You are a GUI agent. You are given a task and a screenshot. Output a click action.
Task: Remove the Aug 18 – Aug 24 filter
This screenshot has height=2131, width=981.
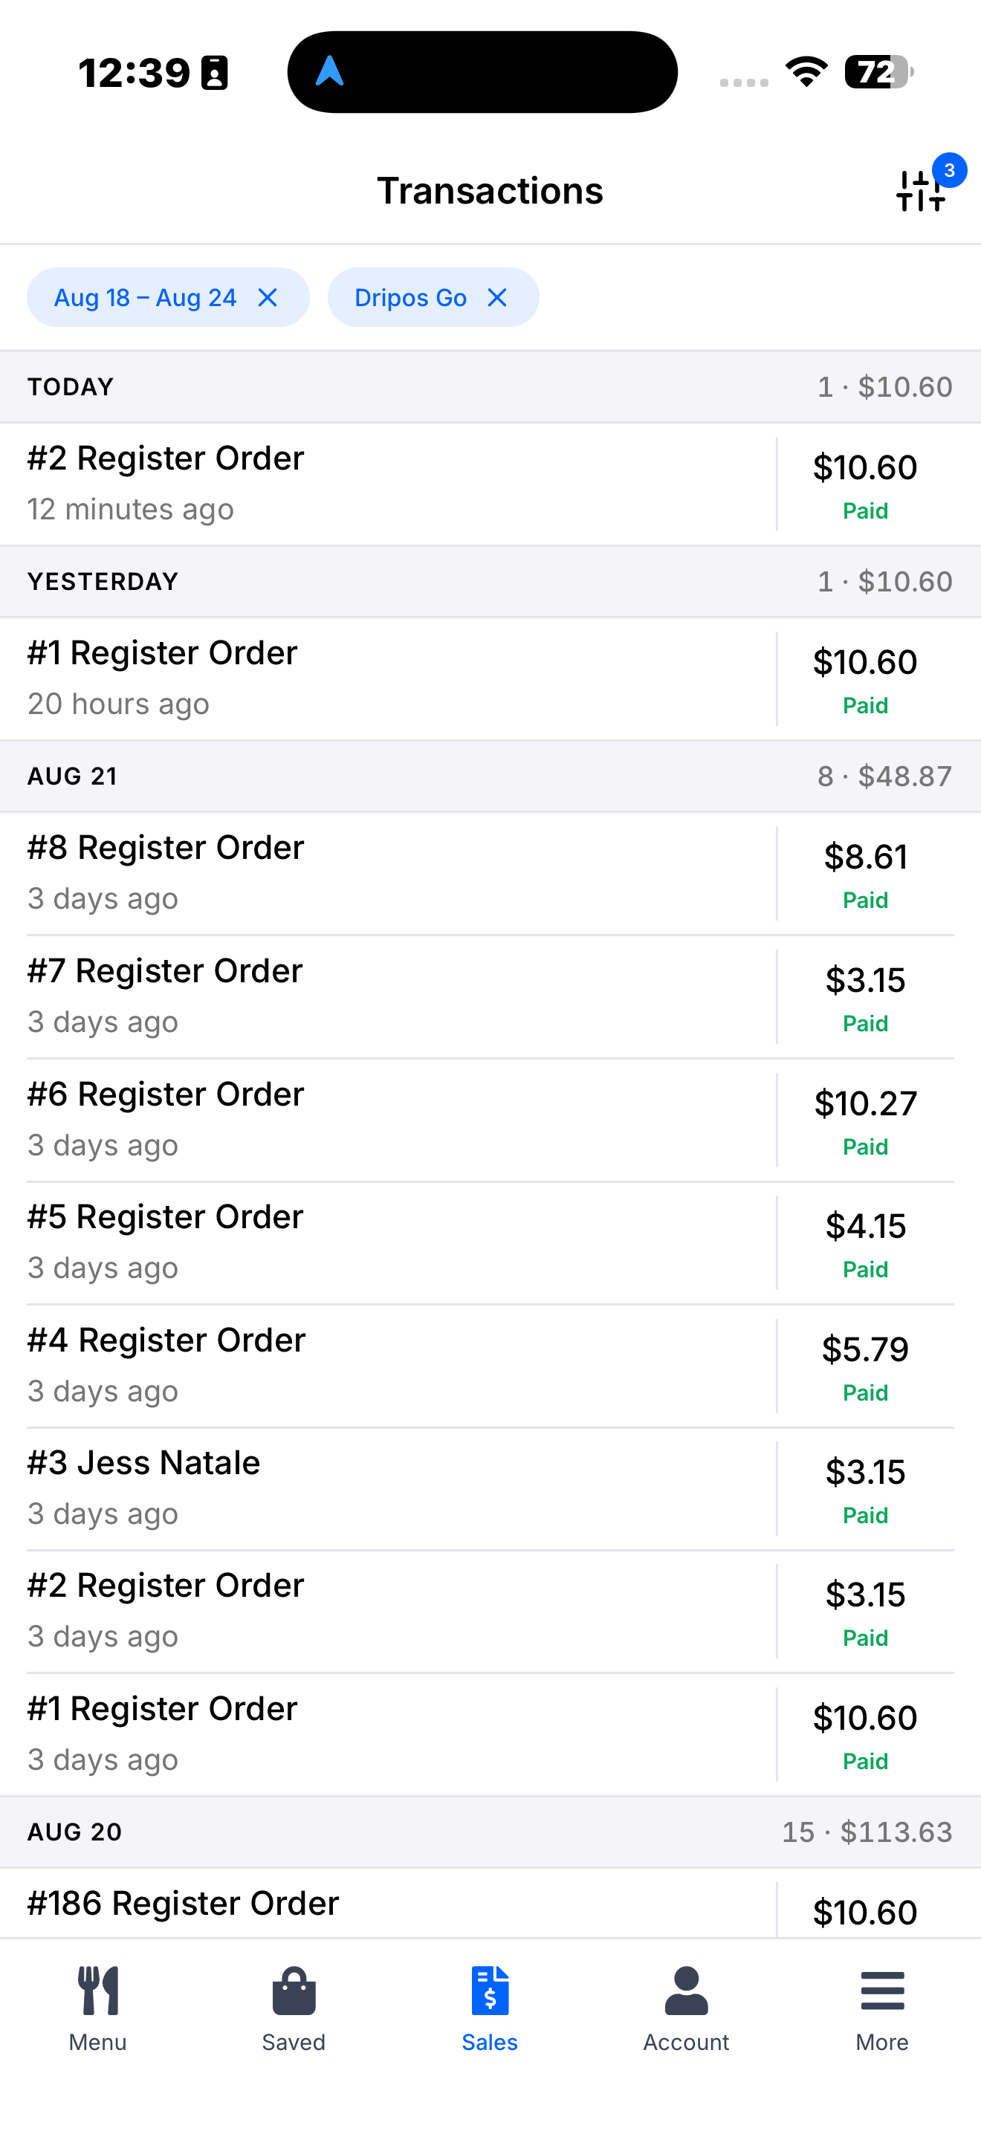pos(267,298)
